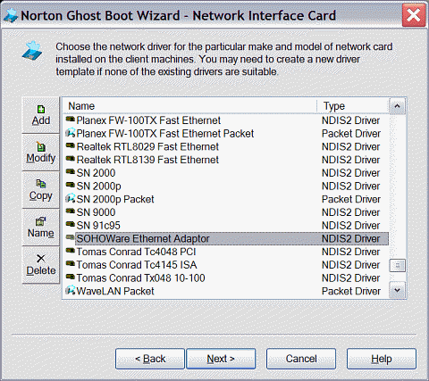
Task: Click the scrollbar down arrow
Action: 397,290
